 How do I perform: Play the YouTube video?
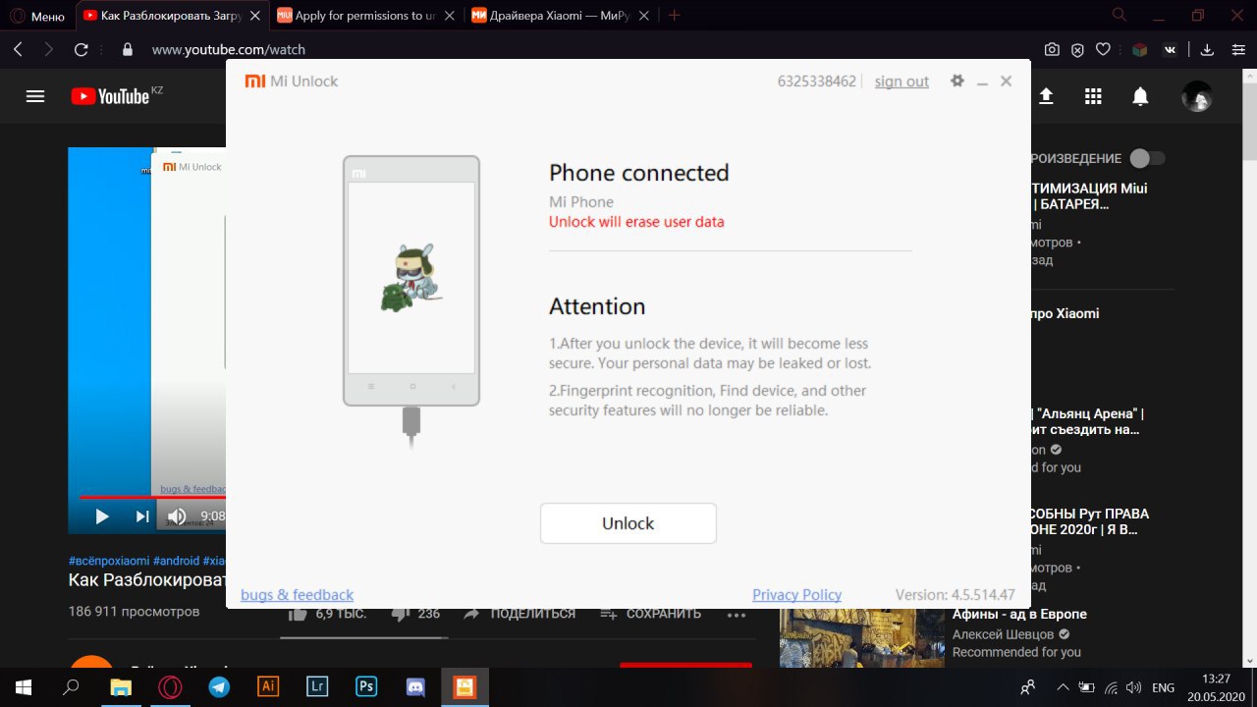click(x=101, y=517)
